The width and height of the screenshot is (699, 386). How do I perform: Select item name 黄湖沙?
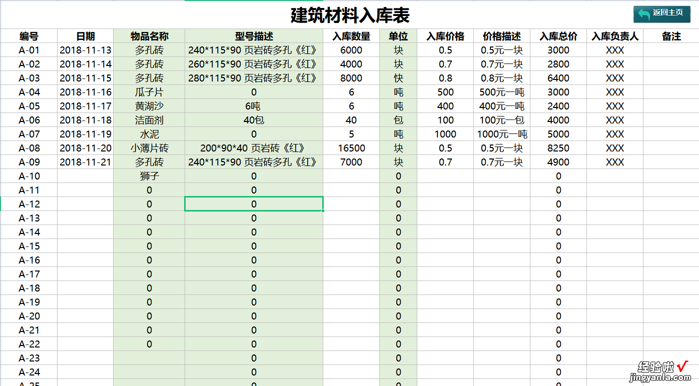150,106
